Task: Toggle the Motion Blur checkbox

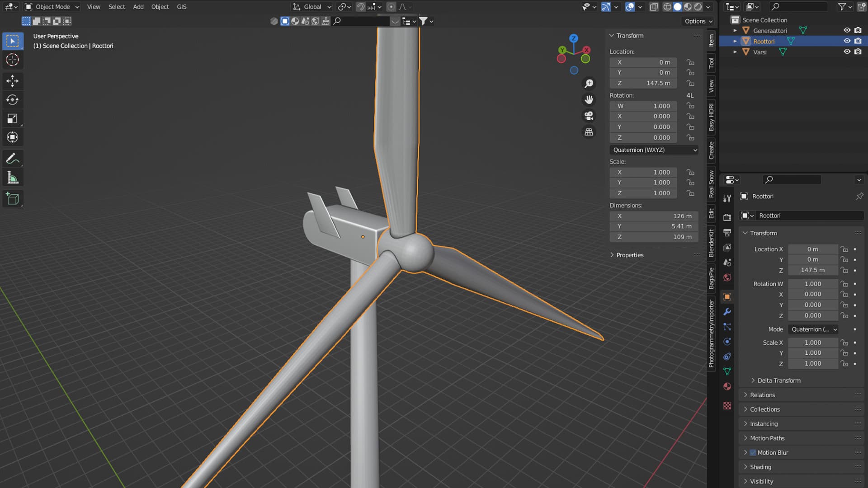Action: click(x=753, y=453)
